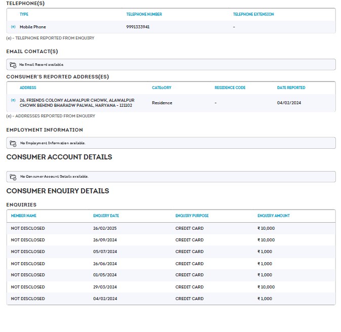Click the Enquiry Purpose column header
The width and height of the screenshot is (341, 332).
click(x=192, y=216)
